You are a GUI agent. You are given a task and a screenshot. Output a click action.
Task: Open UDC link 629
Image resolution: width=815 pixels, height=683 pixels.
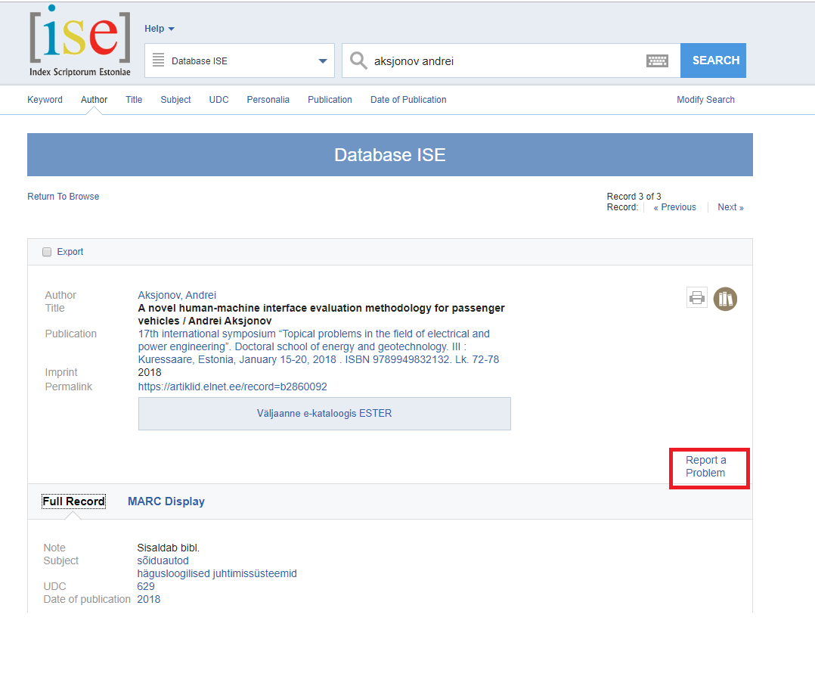point(145,586)
